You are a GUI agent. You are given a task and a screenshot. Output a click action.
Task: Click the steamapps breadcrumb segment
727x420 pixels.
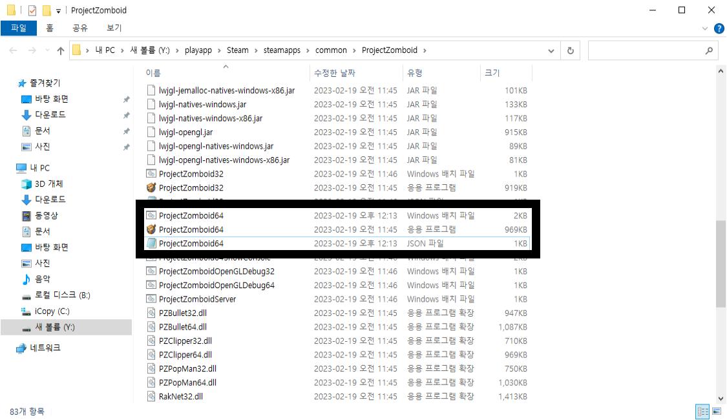(282, 50)
